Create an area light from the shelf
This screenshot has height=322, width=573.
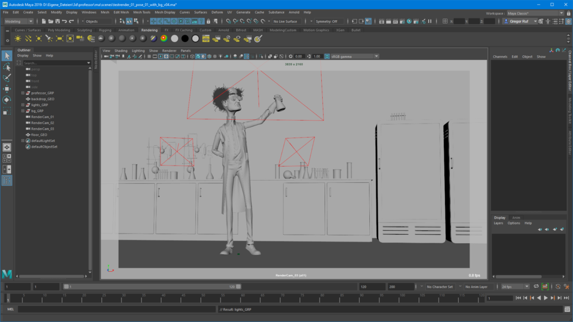[x=59, y=39]
